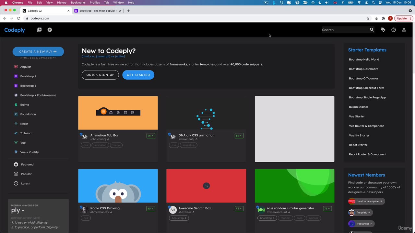Upvote DNA div CSS animation (65)

pos(239,136)
